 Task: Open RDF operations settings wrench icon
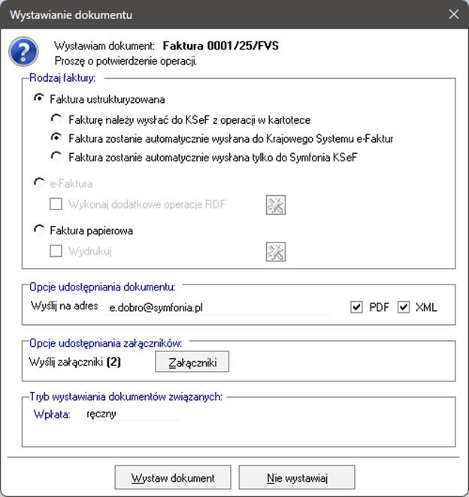tap(276, 204)
